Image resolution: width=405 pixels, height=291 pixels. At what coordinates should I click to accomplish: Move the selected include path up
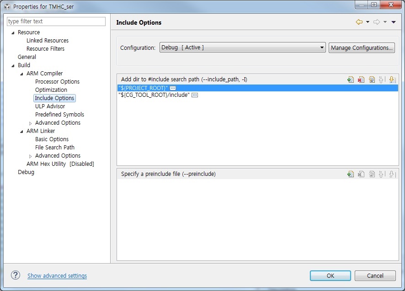tap(382, 79)
